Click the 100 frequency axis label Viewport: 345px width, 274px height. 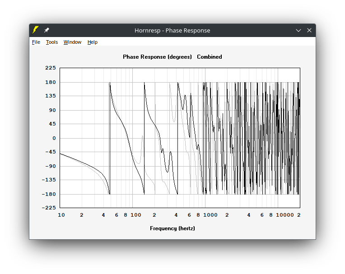click(x=136, y=215)
